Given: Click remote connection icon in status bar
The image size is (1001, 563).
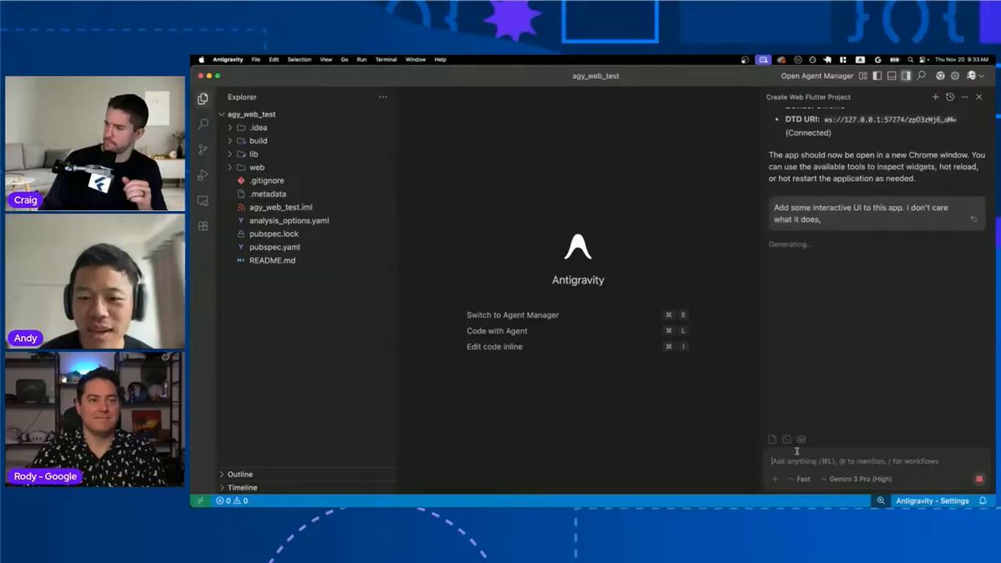Looking at the screenshot, I should (x=199, y=500).
